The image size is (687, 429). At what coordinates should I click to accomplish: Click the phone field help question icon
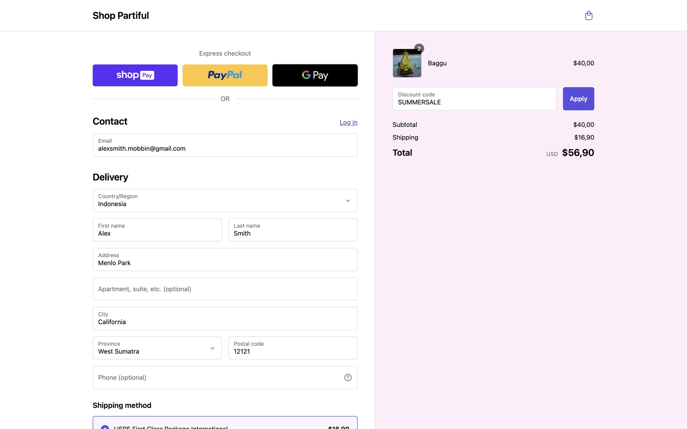coord(348,378)
